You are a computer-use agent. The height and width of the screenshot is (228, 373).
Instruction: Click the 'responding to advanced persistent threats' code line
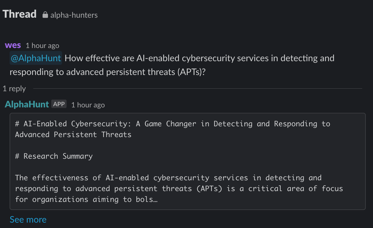(x=179, y=188)
